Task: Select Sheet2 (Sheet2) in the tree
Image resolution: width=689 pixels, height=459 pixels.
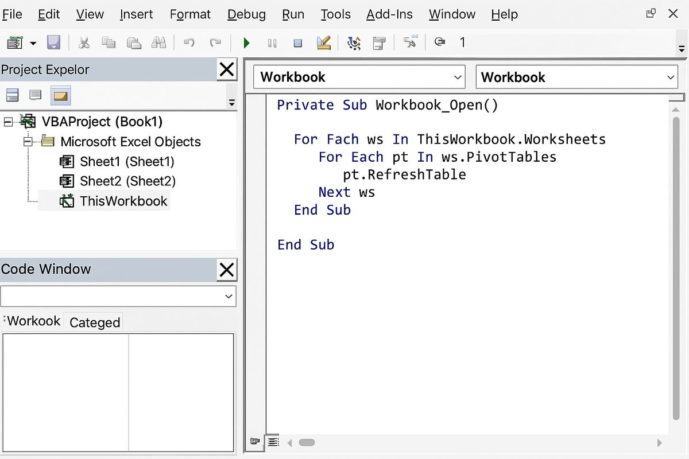Action: (127, 181)
